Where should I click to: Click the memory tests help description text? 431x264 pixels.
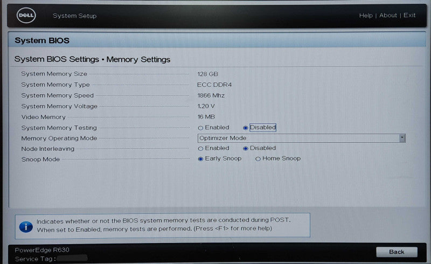[x=164, y=224]
